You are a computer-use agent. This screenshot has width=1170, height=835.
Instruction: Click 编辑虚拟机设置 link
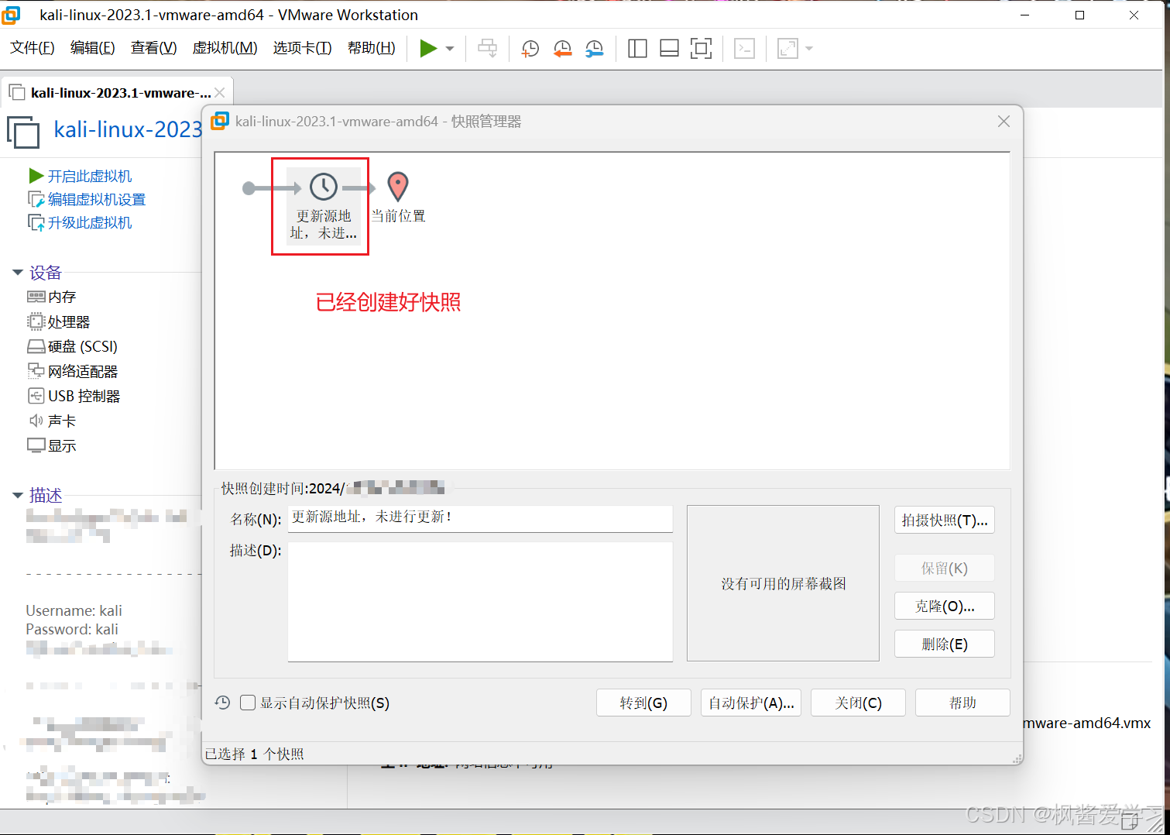(97, 199)
